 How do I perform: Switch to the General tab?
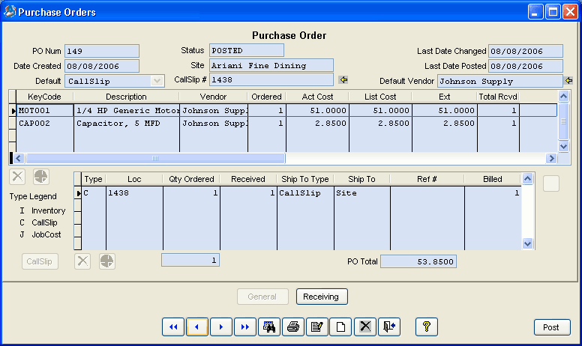coord(262,297)
